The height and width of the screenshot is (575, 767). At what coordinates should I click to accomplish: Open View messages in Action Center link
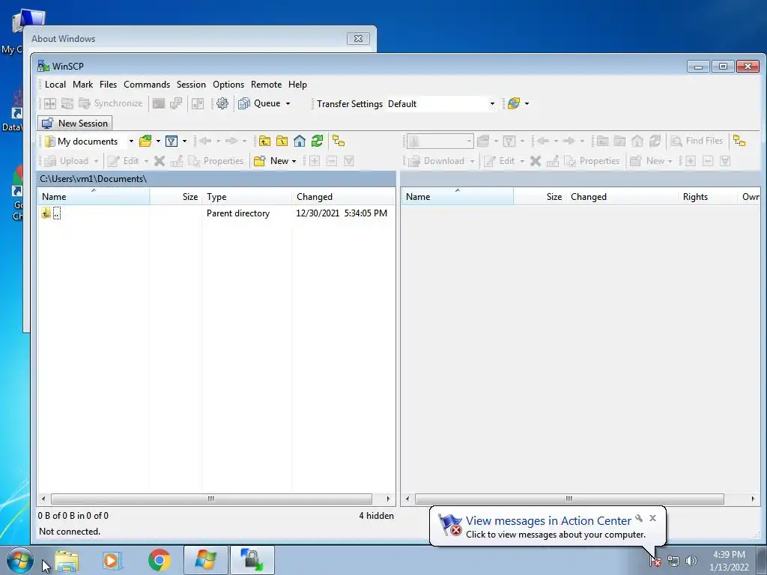click(x=548, y=521)
